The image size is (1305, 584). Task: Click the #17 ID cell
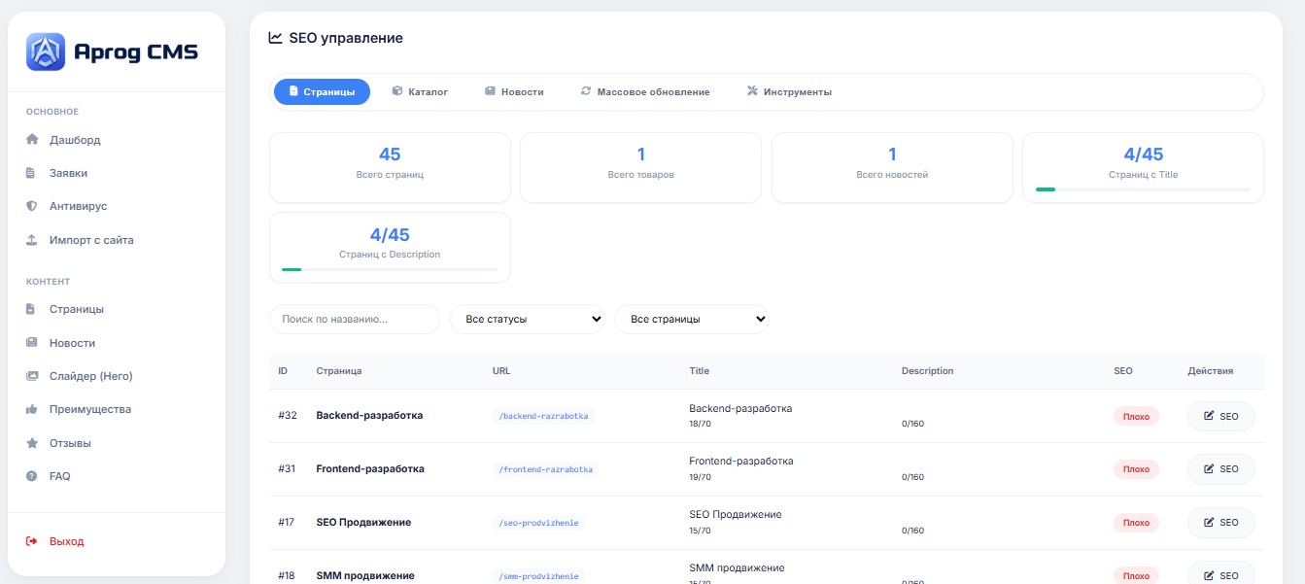(286, 523)
